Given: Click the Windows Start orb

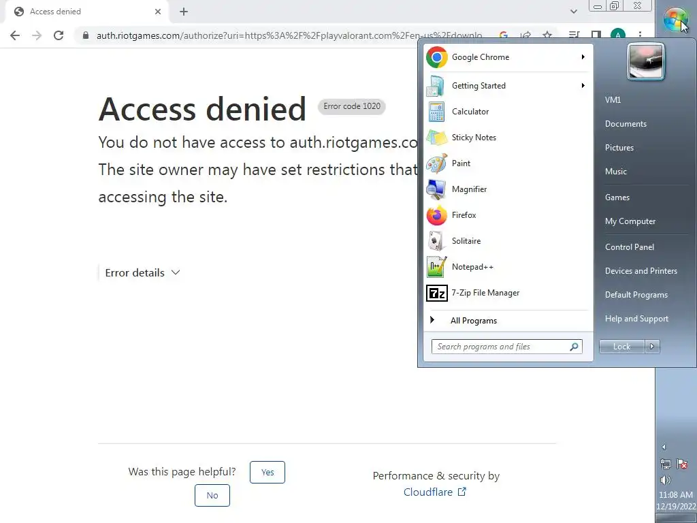Looking at the screenshot, I should click(675, 20).
